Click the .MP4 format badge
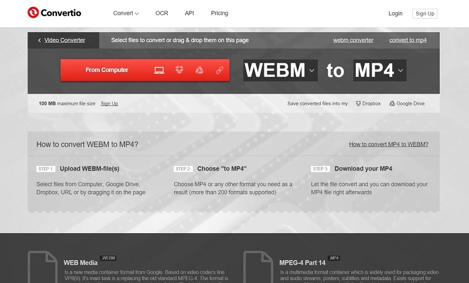Image resolution: width=469 pixels, height=283 pixels. click(x=334, y=258)
